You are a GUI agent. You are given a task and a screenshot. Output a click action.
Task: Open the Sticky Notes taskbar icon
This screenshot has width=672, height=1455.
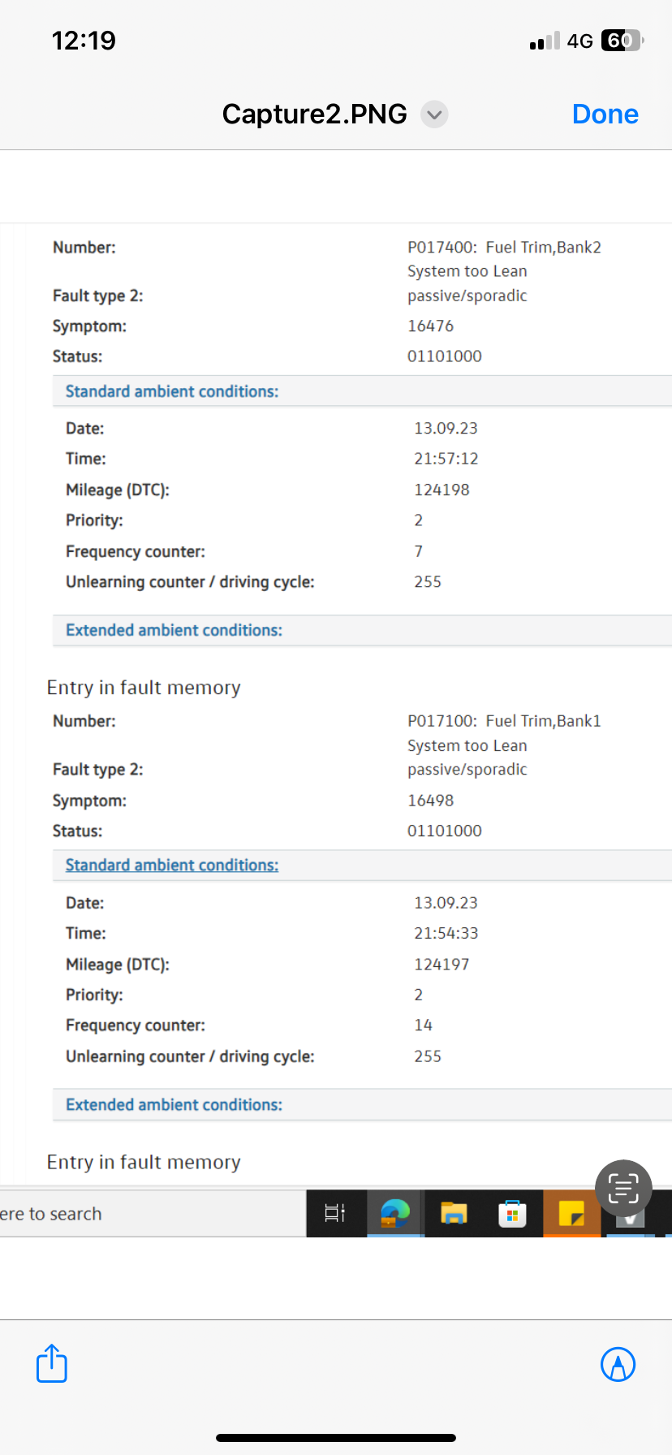[571, 1214]
